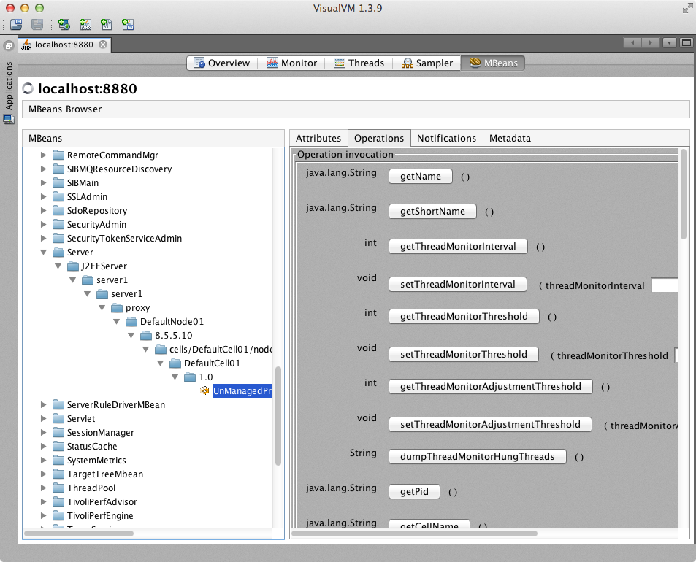Click the RemoteCommandMgr folder icon
The width and height of the screenshot is (696, 562).
58,155
